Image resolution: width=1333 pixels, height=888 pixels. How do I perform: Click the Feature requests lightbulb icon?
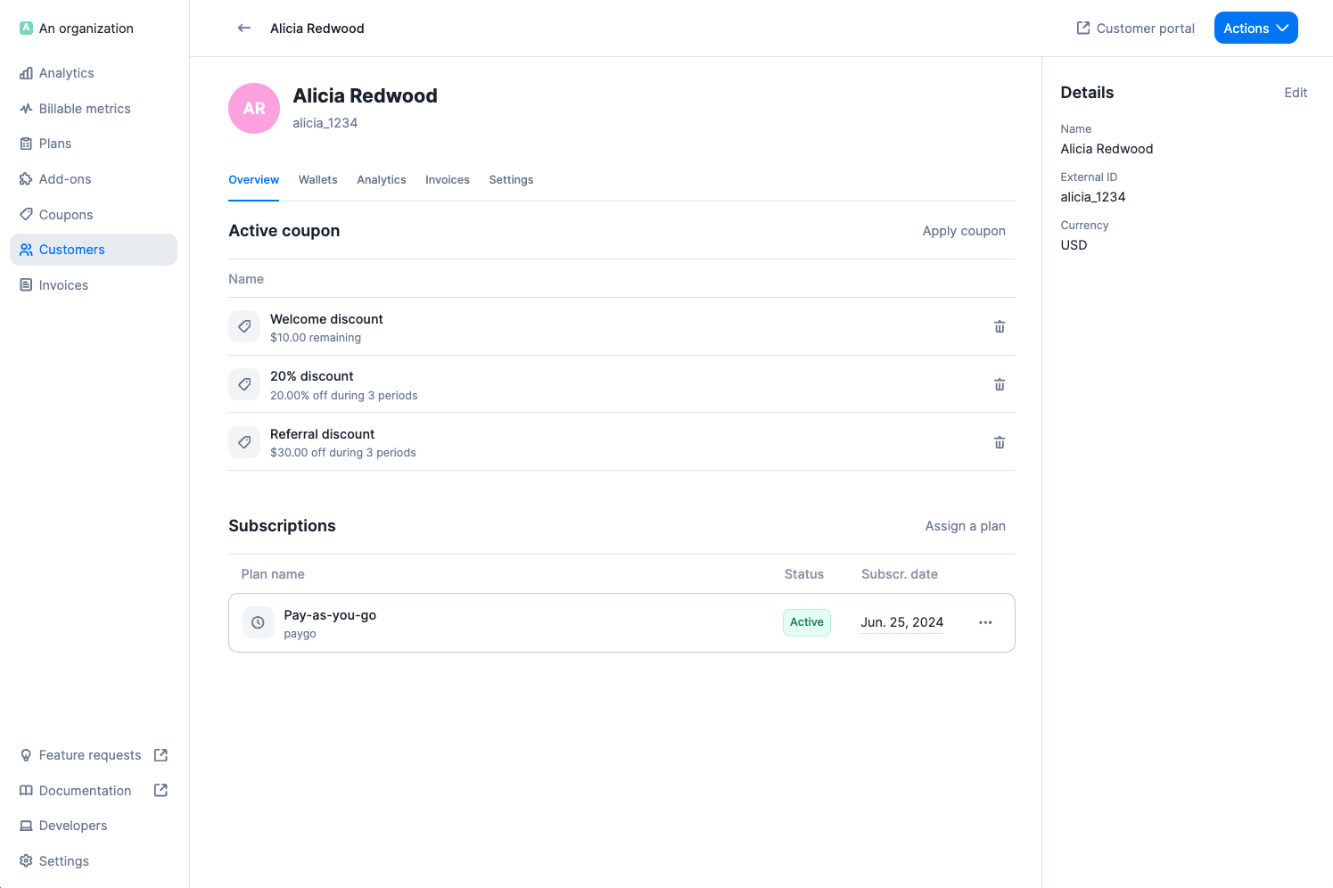coord(26,755)
